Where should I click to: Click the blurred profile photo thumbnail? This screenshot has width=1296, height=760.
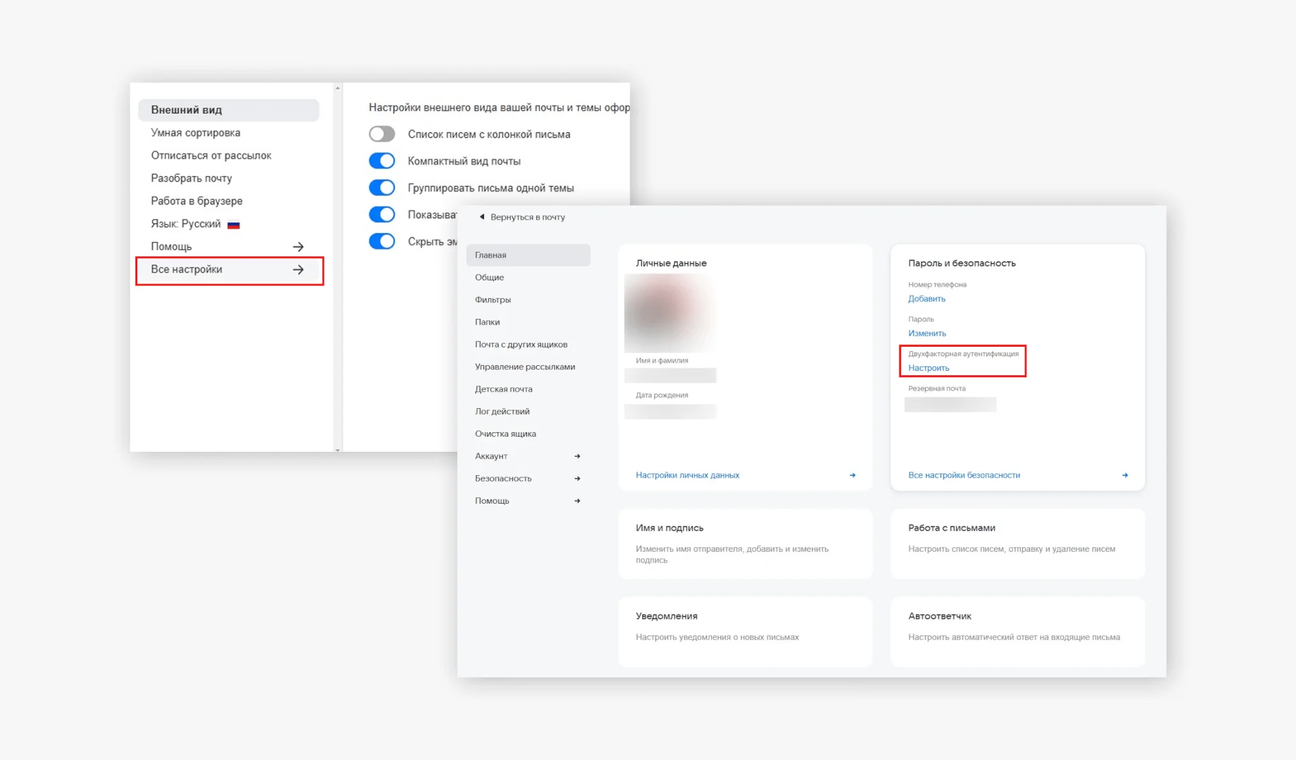pyautogui.click(x=670, y=313)
